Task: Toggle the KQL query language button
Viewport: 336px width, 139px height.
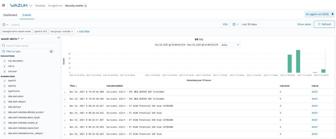Action: tap(225, 24)
